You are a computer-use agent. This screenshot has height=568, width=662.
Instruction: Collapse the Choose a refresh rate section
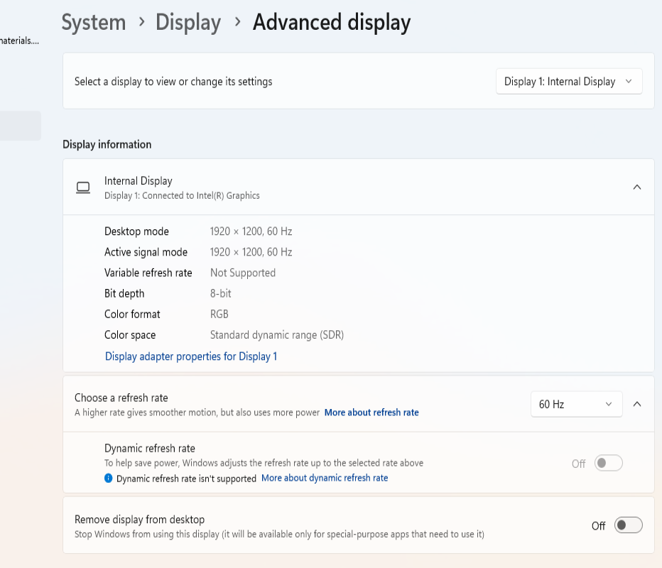click(637, 404)
